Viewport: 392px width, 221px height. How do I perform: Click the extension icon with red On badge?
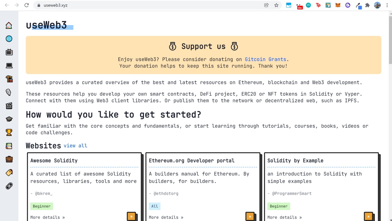pos(299,6)
